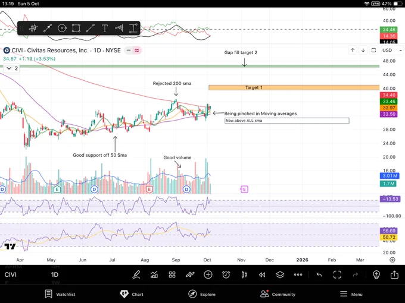Open the pen drawing tool
405x303 pixels.
click(136, 274)
